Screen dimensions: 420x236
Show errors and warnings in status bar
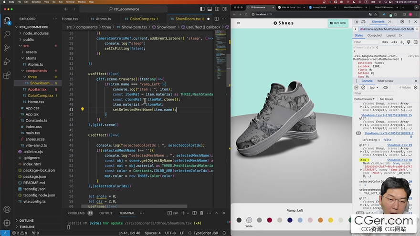click(20, 233)
